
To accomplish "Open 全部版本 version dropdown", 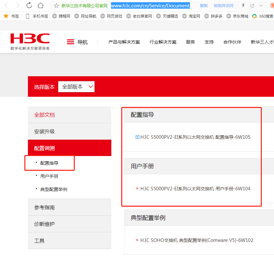I will point(76,87).
